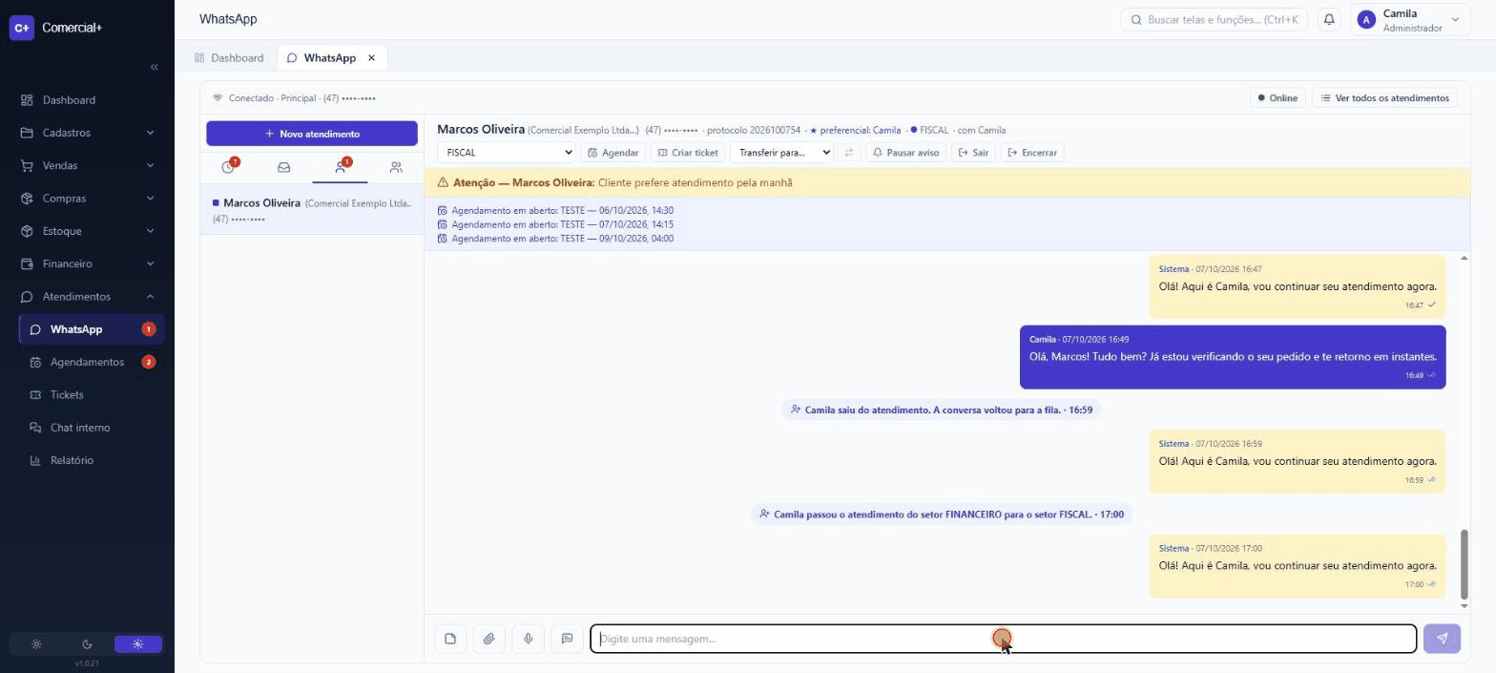Open the Transferir para dropdown
The width and height of the screenshot is (1496, 673).
(781, 153)
